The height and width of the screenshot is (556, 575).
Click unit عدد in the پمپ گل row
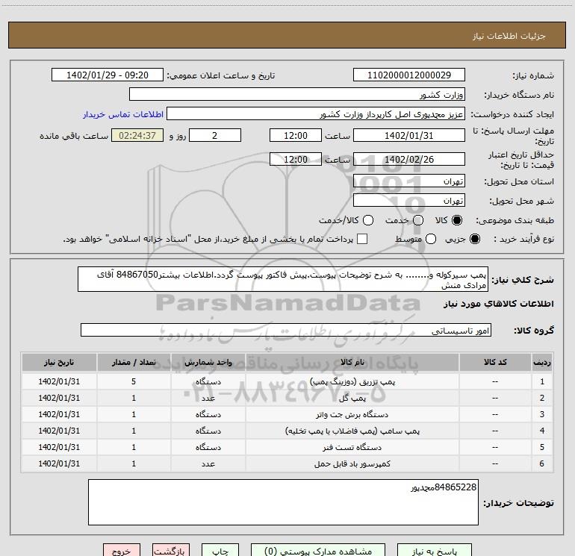208,398
